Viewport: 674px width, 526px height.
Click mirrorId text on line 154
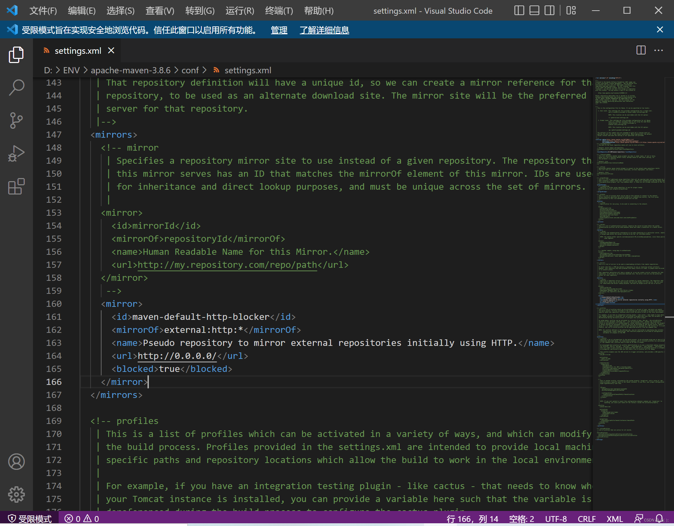[x=153, y=226]
